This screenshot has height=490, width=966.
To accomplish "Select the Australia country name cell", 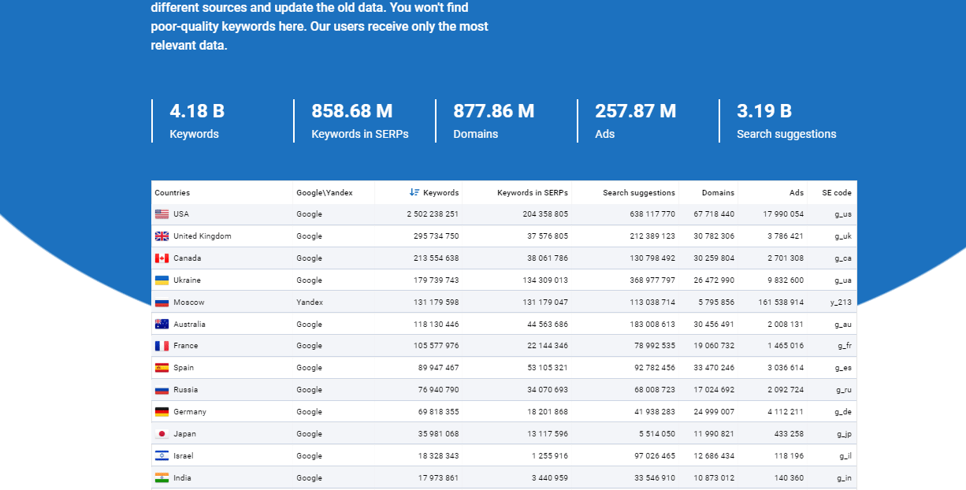I will 190,325.
